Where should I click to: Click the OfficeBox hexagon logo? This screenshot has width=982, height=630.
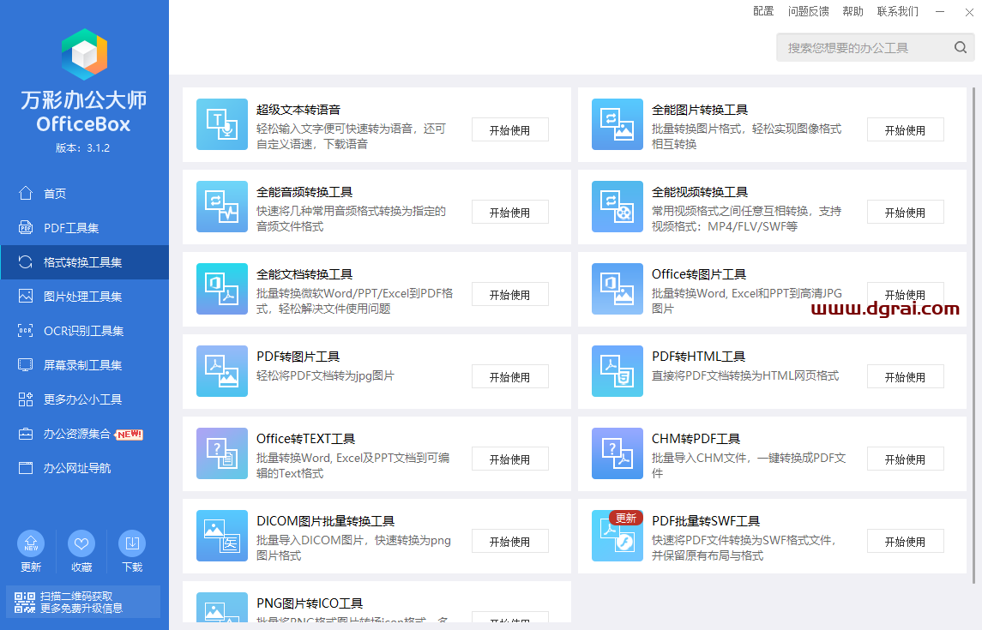(85, 55)
